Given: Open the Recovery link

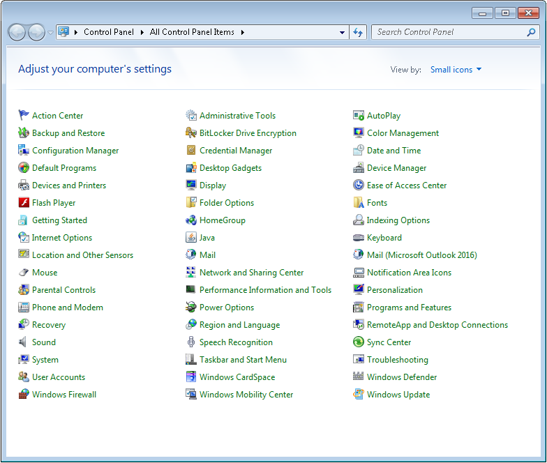Looking at the screenshot, I should point(49,325).
